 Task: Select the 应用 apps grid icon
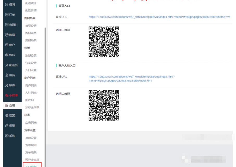(x=7, y=105)
